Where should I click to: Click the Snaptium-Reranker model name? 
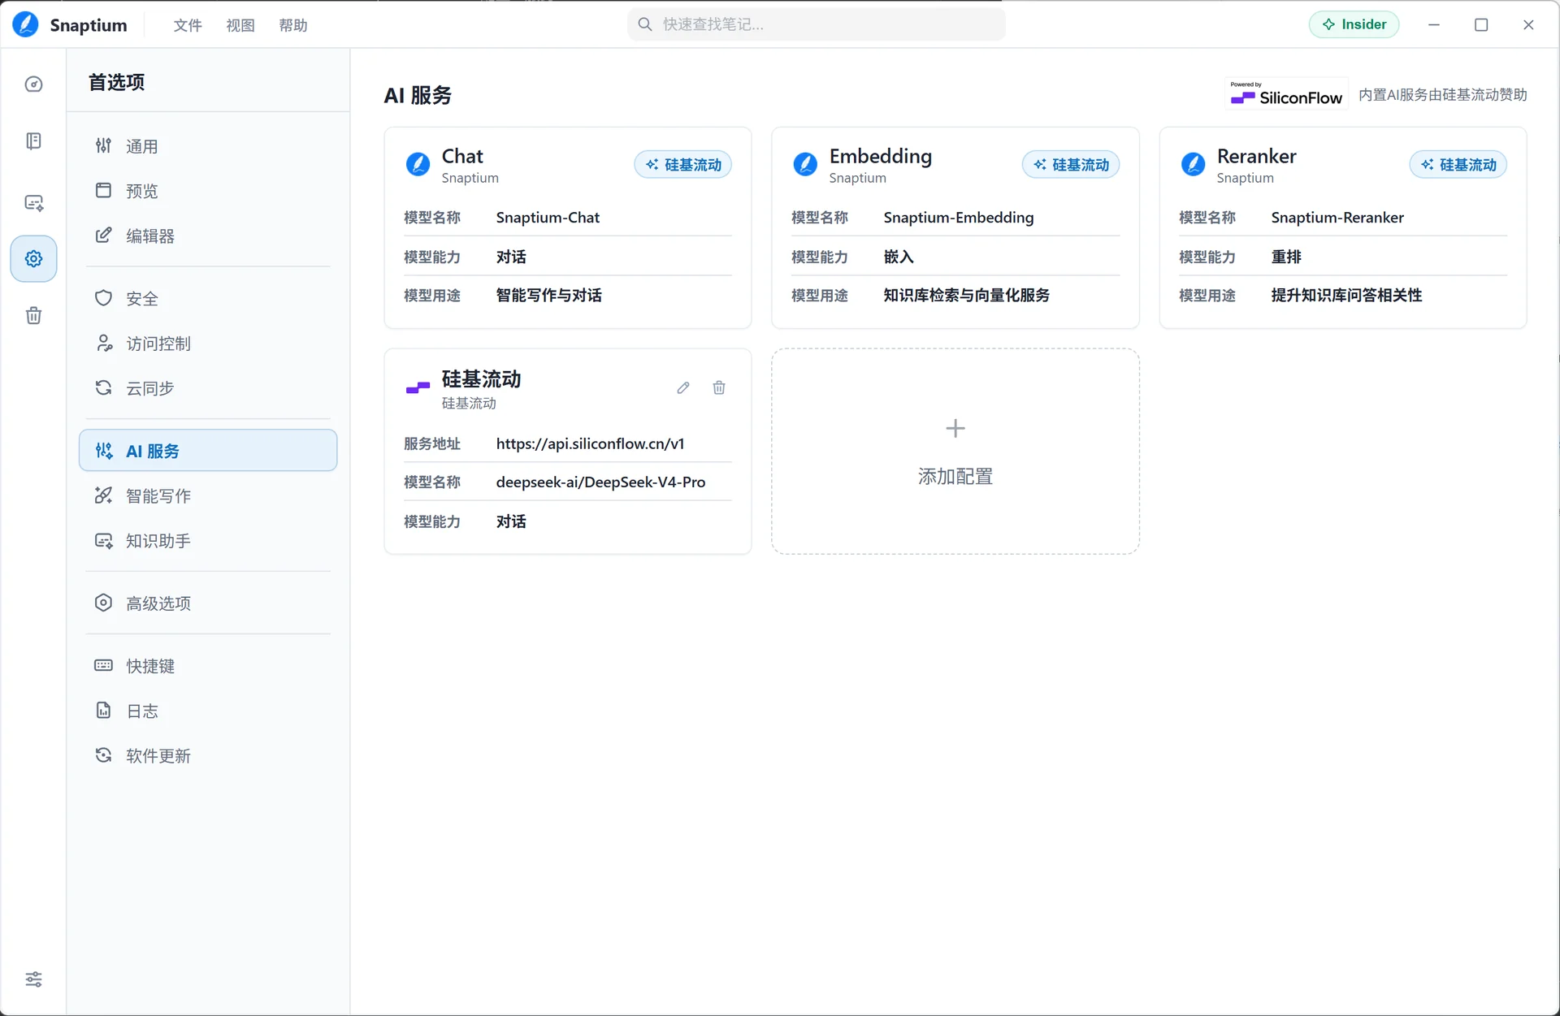click(x=1337, y=218)
